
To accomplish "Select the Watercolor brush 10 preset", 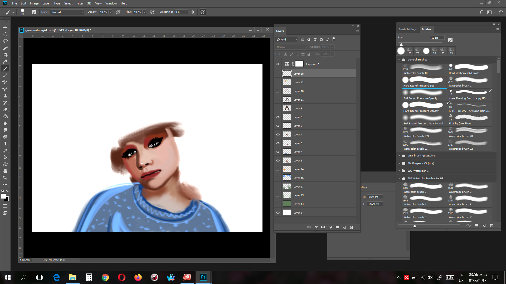I will [424, 69].
